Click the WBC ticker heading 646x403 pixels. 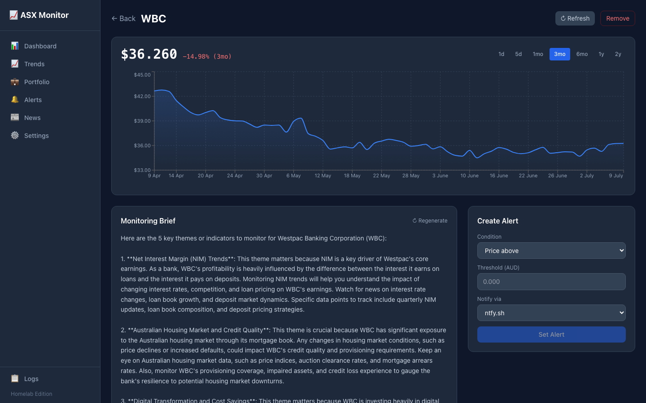pyautogui.click(x=153, y=18)
